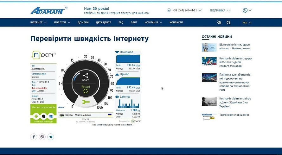Click ASN value AS8788
Viewport: 282px width, 155px height.
click(41, 91)
